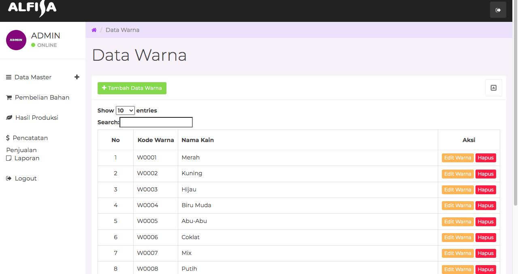Sort the table by Nama Kain header

(198, 140)
